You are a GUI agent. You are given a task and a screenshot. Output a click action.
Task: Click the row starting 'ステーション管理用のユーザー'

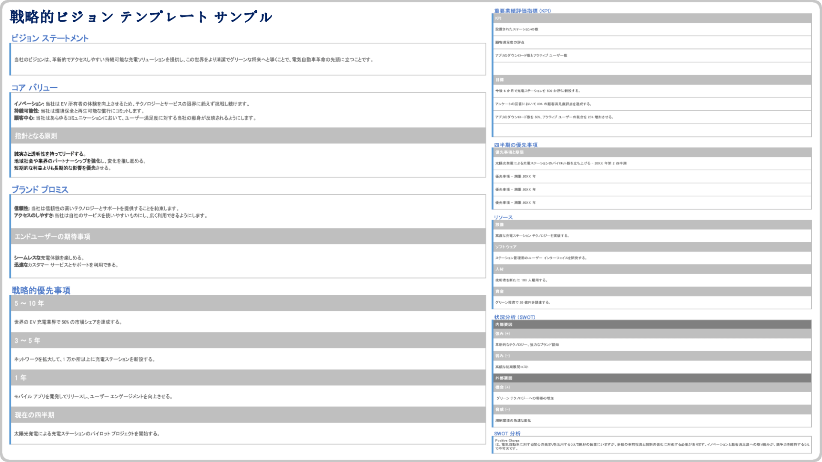tap(652, 258)
